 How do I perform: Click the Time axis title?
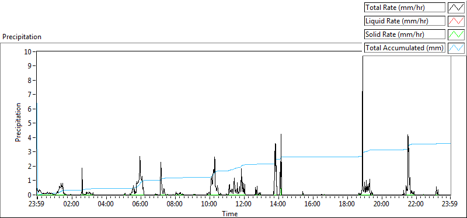229,213
